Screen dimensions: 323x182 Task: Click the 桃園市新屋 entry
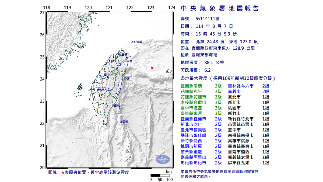(191, 146)
